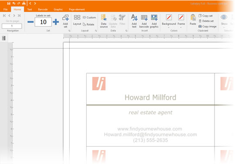Click the save icon in title bar
The image size is (235, 164).
click(x=9, y=3)
